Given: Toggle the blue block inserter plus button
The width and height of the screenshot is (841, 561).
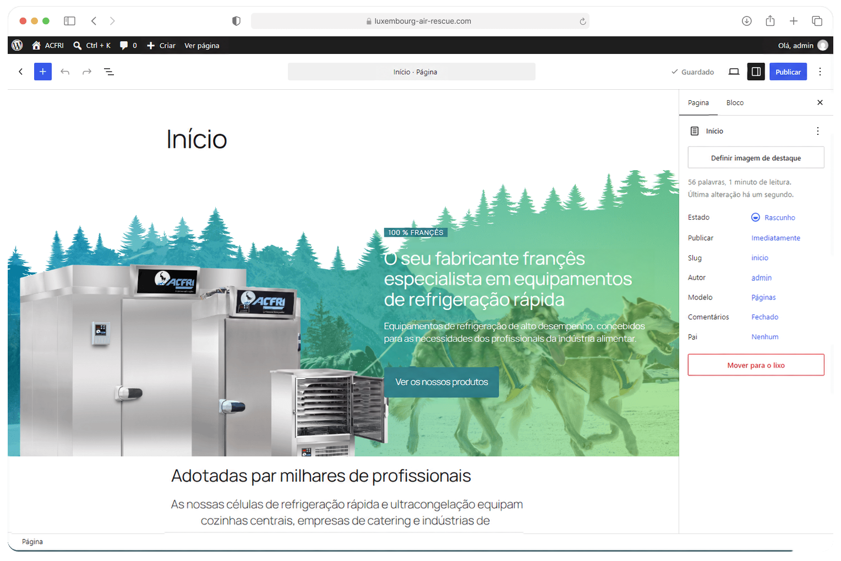Looking at the screenshot, I should 43,72.
